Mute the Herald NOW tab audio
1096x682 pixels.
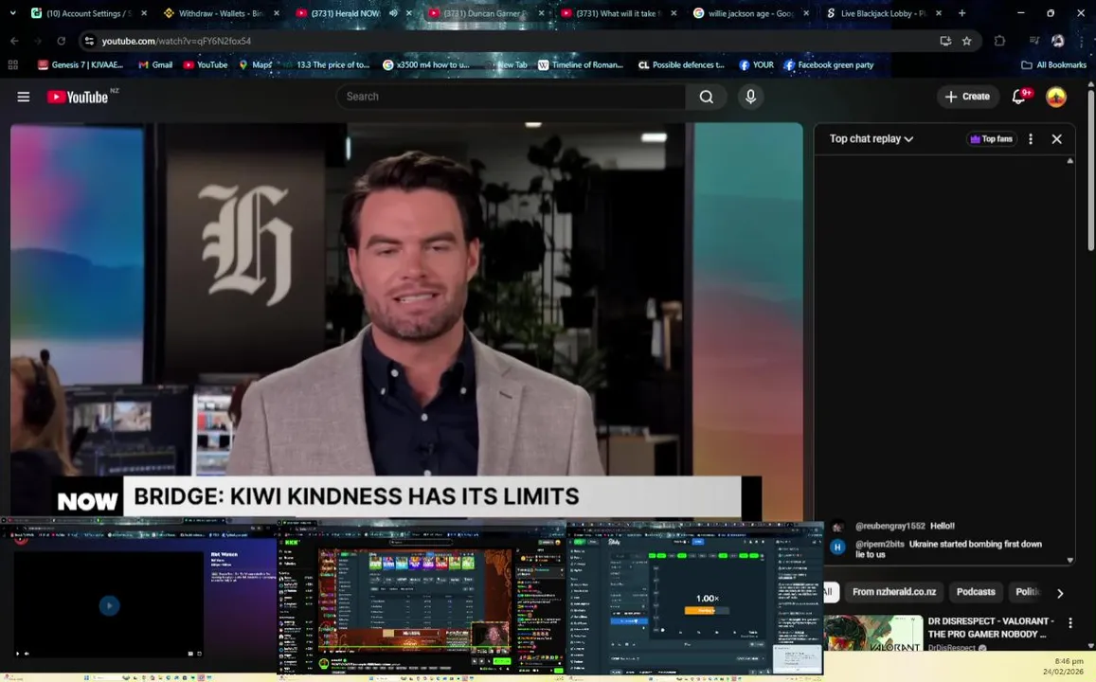click(393, 13)
